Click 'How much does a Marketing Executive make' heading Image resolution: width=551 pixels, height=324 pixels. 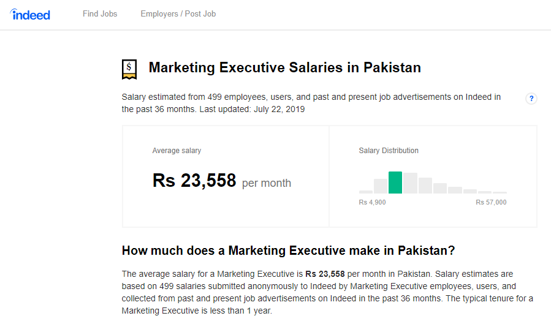click(289, 251)
